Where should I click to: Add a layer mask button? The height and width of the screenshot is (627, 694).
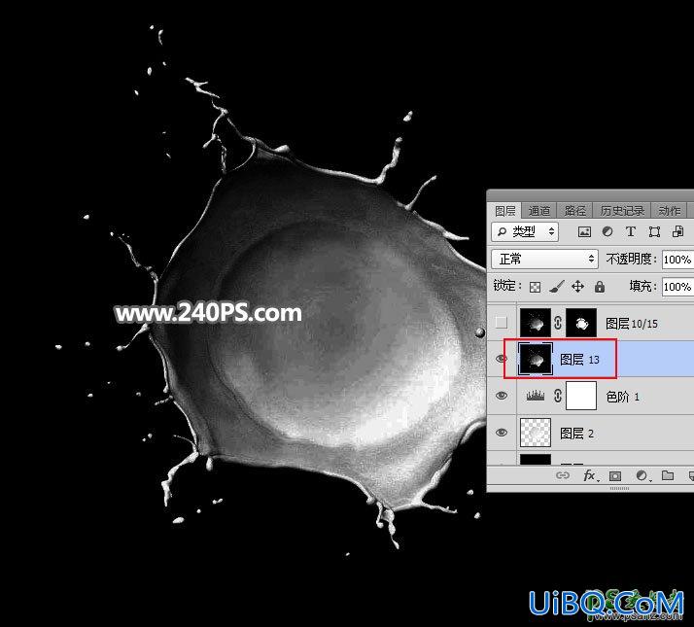click(x=614, y=475)
